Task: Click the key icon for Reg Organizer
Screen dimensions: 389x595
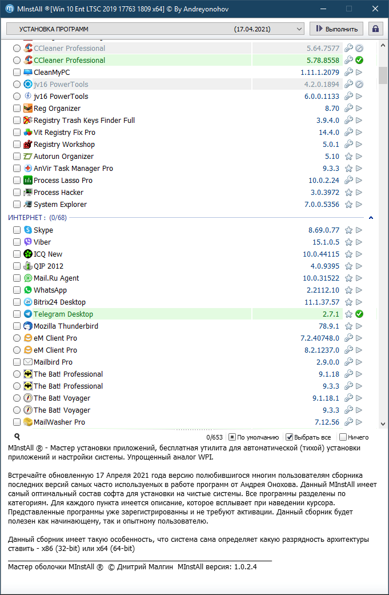Action: pyautogui.click(x=348, y=109)
